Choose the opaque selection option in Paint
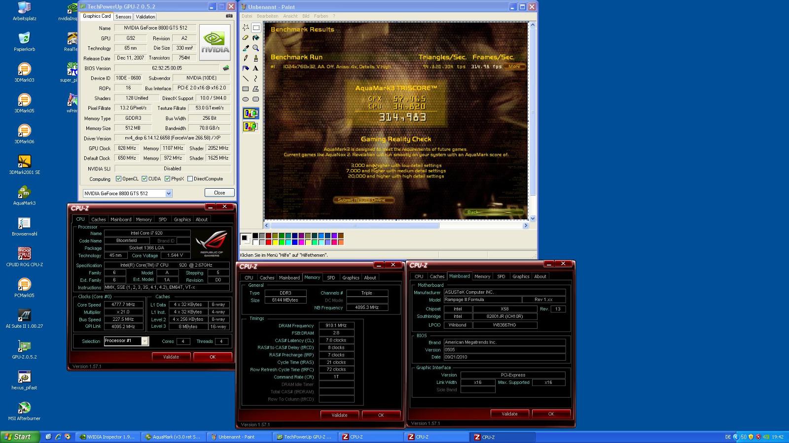 click(x=251, y=113)
